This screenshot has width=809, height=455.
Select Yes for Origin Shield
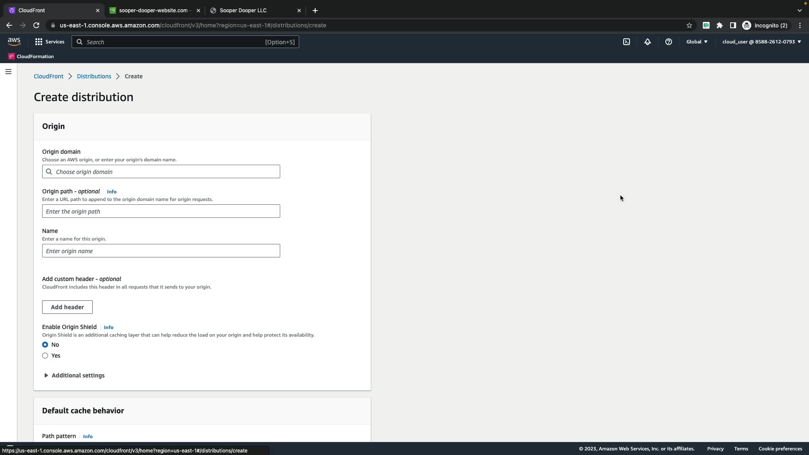click(45, 356)
